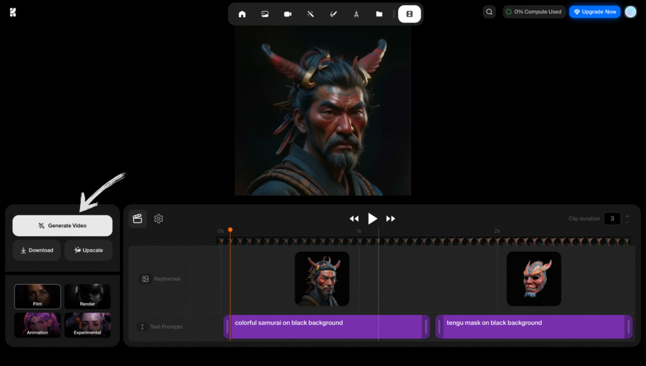Click the Kaiber logo in the top-left corner

pyautogui.click(x=12, y=11)
